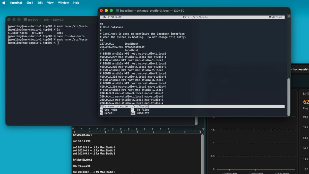Click the right margin marker on the ruler

pyautogui.click(x=203, y=129)
